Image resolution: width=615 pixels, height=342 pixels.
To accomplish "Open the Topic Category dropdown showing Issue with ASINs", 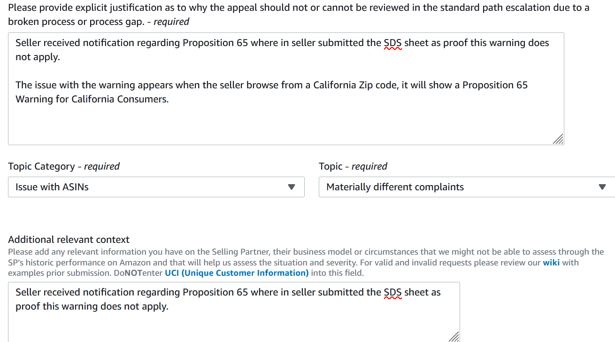I will (156, 187).
